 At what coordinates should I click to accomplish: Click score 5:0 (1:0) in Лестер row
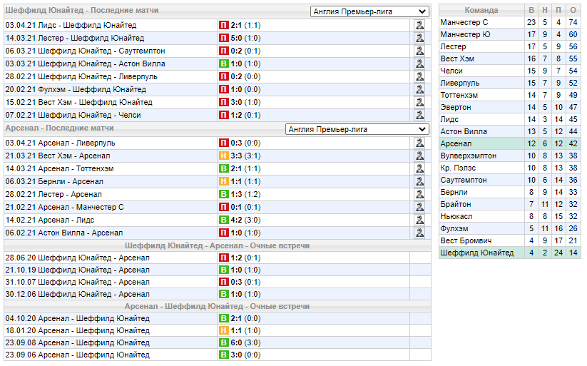(x=245, y=38)
